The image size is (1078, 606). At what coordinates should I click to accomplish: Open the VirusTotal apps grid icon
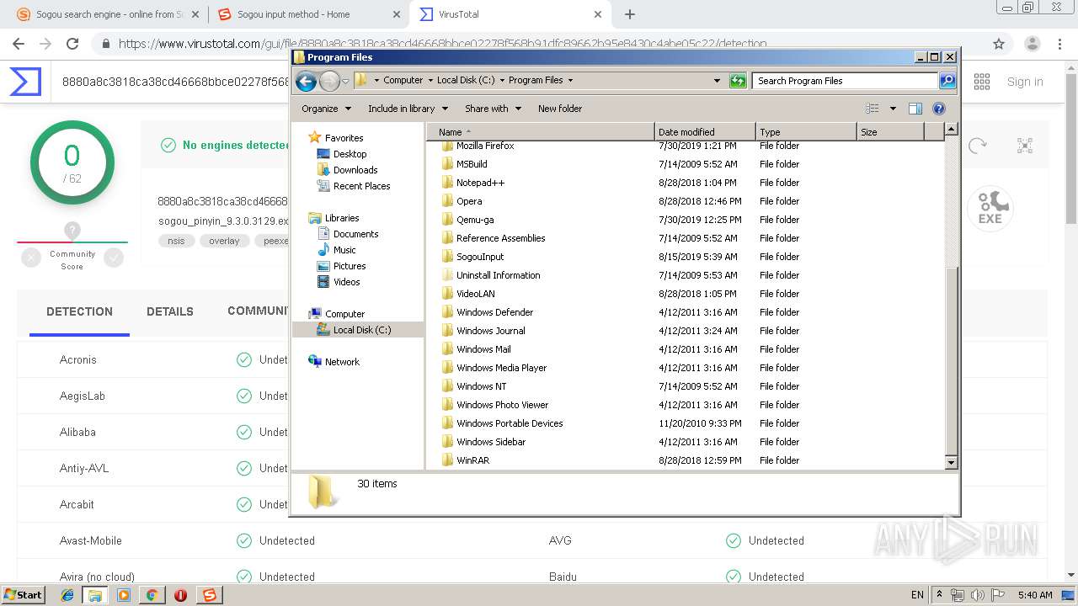click(982, 82)
